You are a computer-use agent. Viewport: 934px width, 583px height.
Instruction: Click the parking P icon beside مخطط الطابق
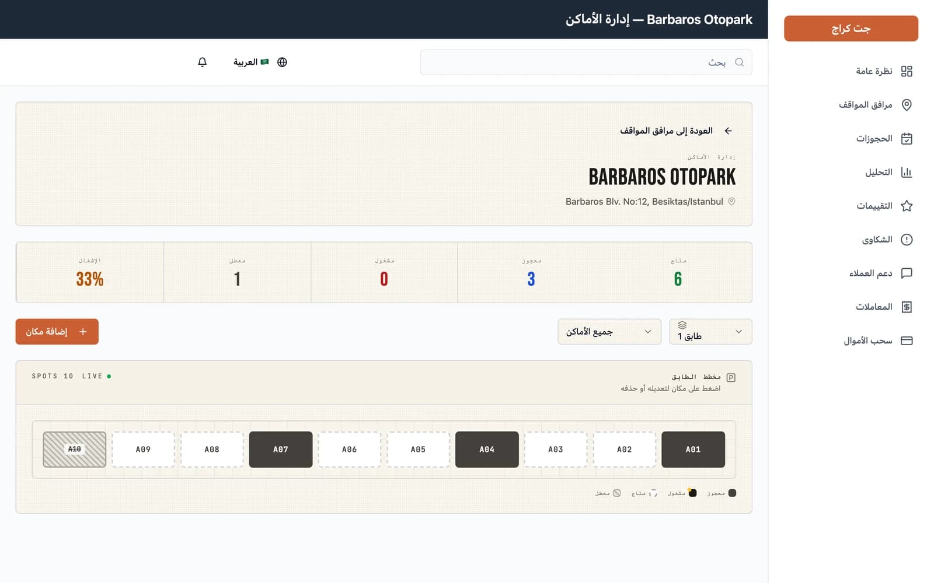pyautogui.click(x=731, y=378)
